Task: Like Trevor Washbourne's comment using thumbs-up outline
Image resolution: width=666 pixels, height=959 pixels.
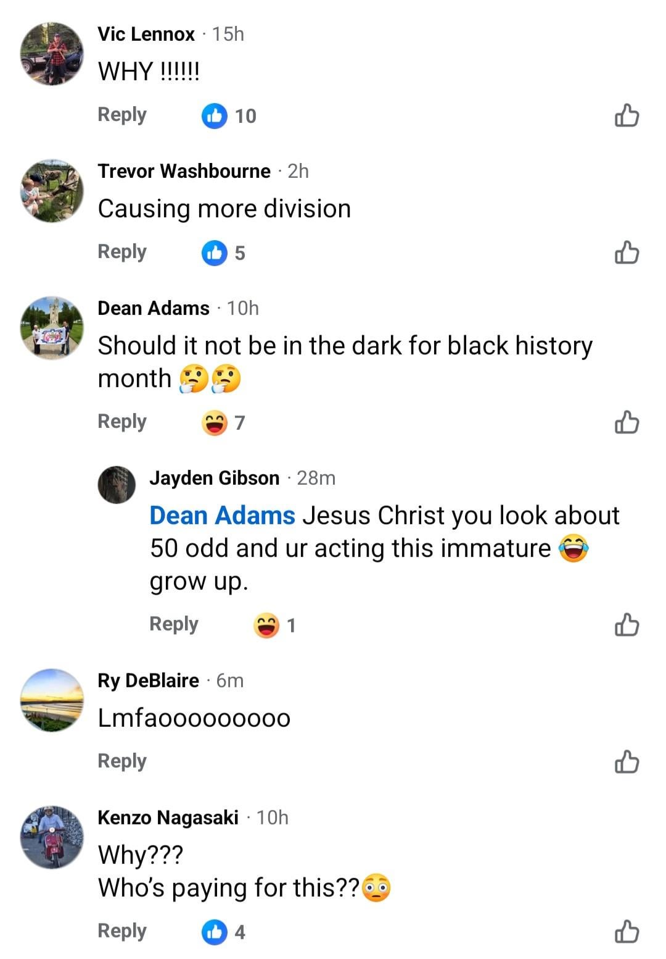Action: [627, 253]
